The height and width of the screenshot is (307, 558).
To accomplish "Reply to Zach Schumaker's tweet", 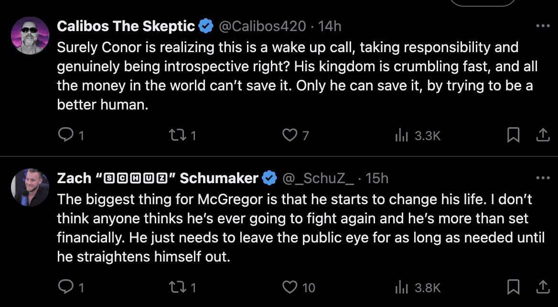I will [x=64, y=287].
